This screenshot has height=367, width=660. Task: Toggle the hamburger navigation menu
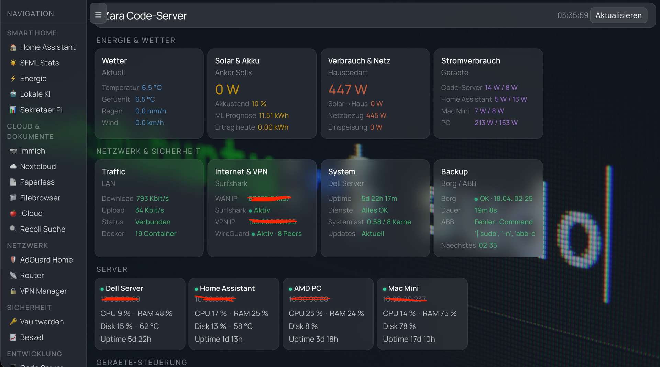pyautogui.click(x=98, y=15)
